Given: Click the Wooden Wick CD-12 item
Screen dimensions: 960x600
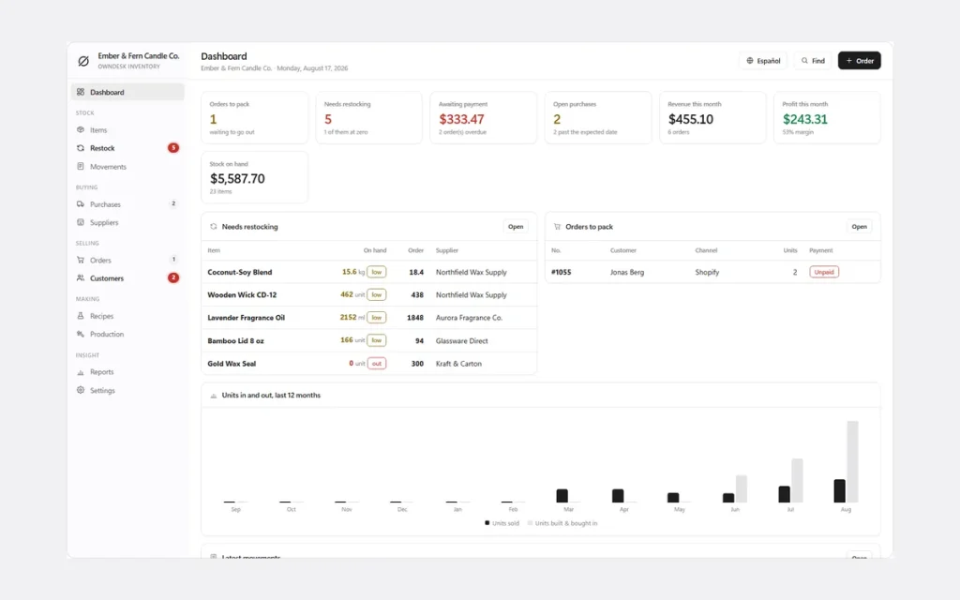Looking at the screenshot, I should (242, 294).
